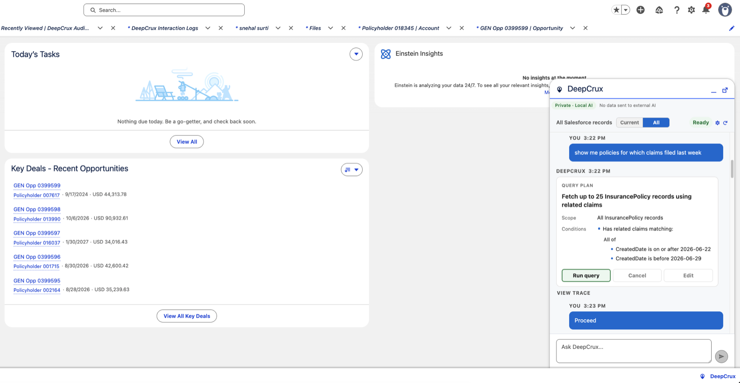Screen dimensions: 740x383
Task: Open the Policyholder 018345 Account tab
Action: tap(399, 28)
